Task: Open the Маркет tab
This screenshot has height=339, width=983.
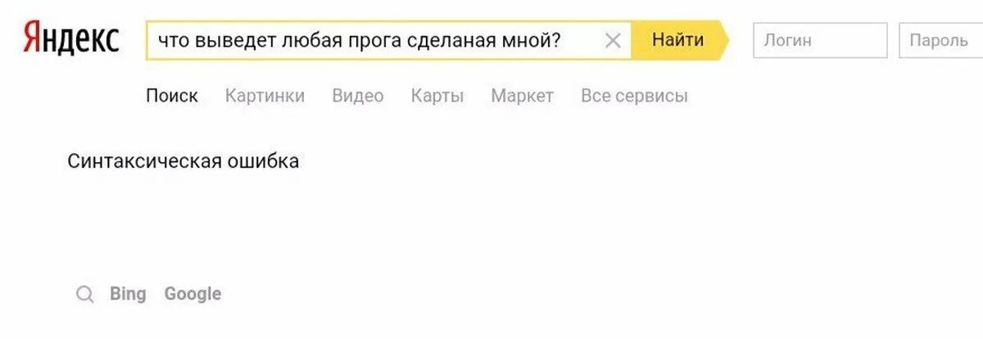Action: click(522, 96)
